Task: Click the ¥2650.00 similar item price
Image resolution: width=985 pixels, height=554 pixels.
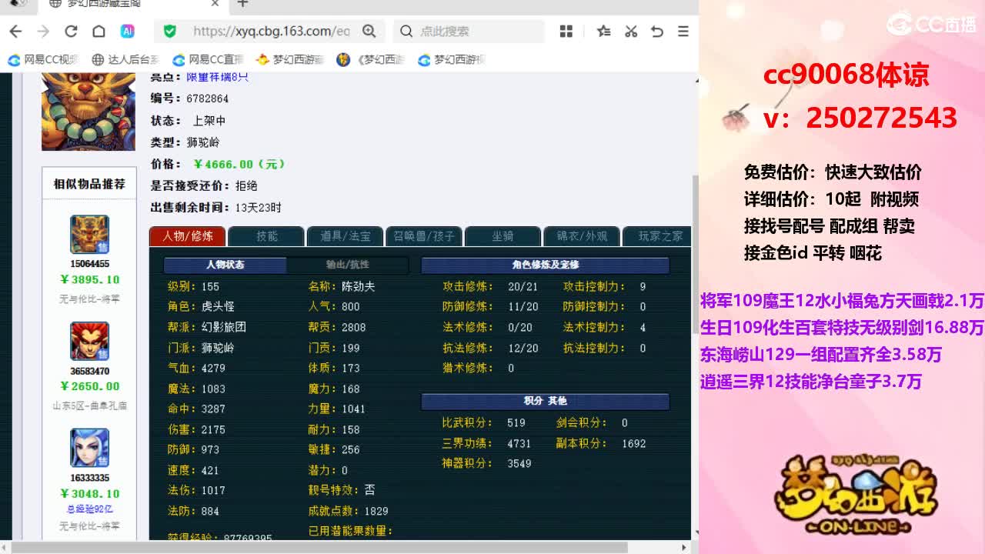Action: (x=90, y=387)
